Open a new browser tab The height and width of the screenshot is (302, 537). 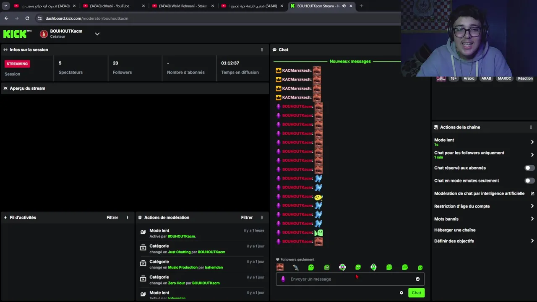pos(361,6)
